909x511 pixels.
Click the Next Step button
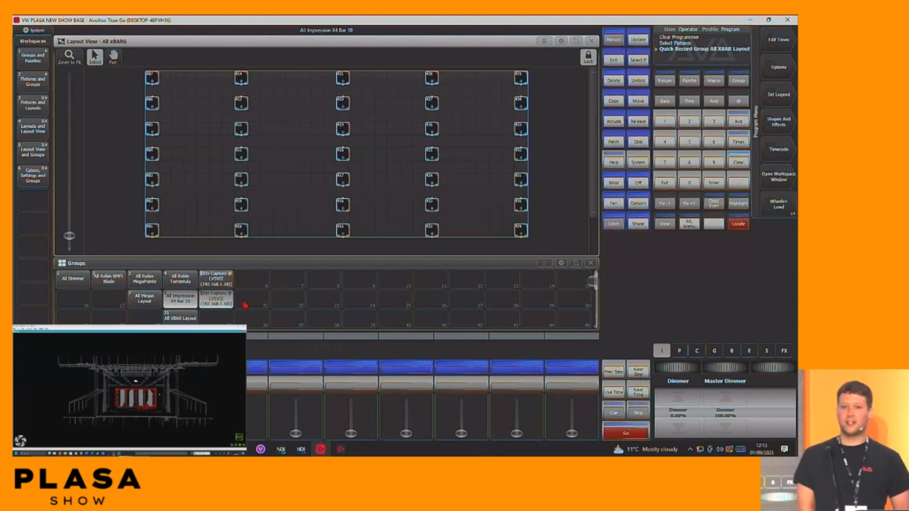point(639,372)
